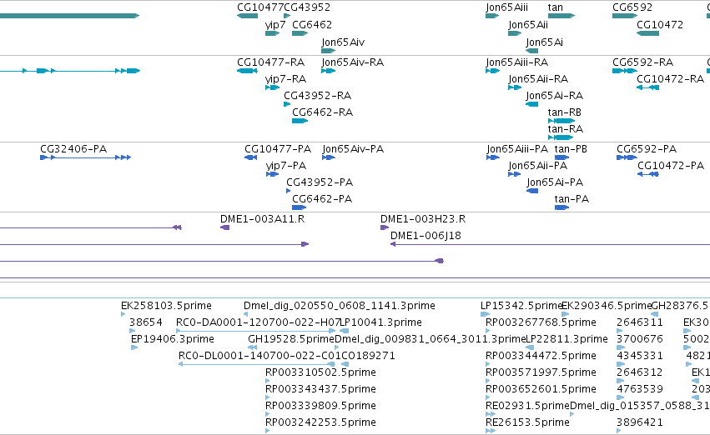The image size is (710, 435).
Task: Select transcript CG10472-RA
Action: pos(670,79)
